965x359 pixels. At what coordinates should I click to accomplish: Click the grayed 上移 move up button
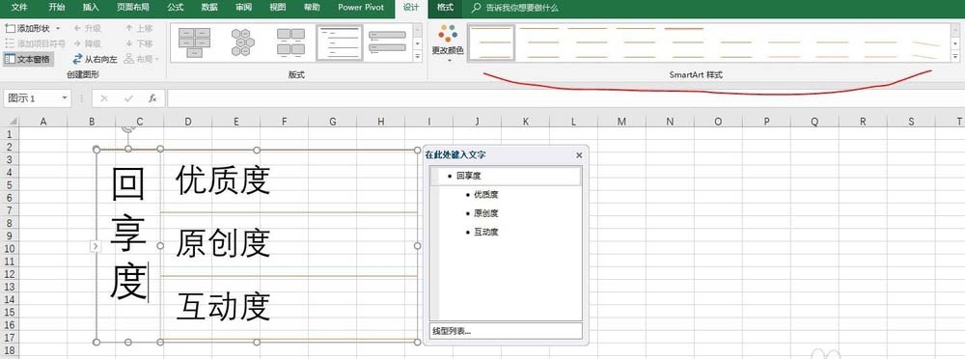tap(138, 28)
